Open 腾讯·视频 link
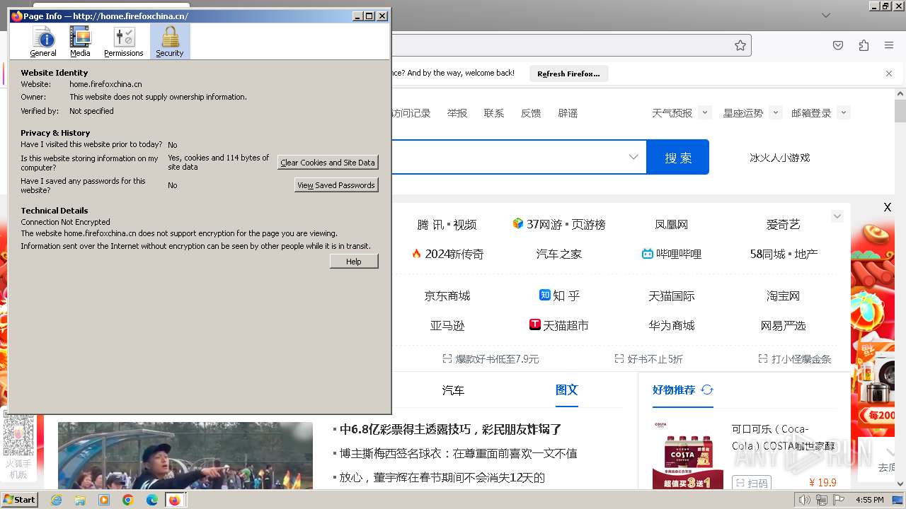The width and height of the screenshot is (906, 509). click(447, 225)
